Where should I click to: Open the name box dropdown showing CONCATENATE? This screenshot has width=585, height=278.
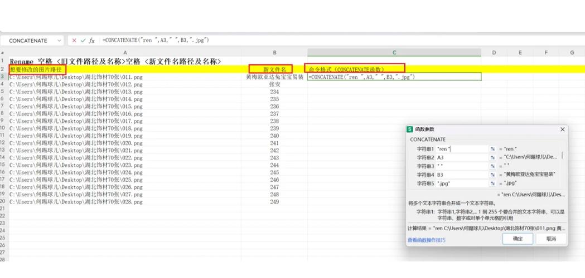[59, 41]
